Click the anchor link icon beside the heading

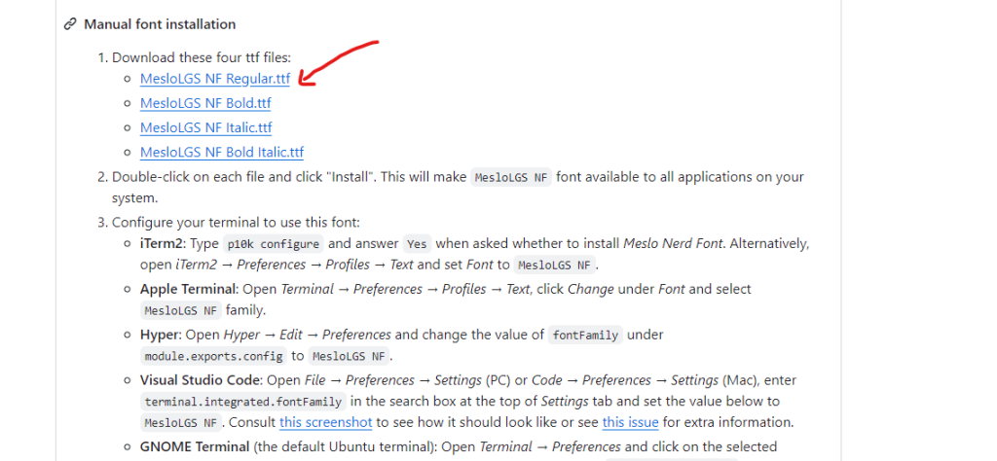70,24
